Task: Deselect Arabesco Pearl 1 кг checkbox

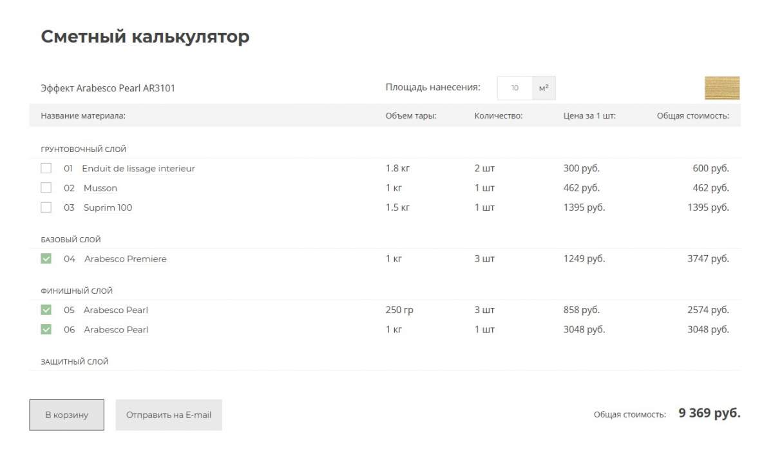Action: (46, 329)
